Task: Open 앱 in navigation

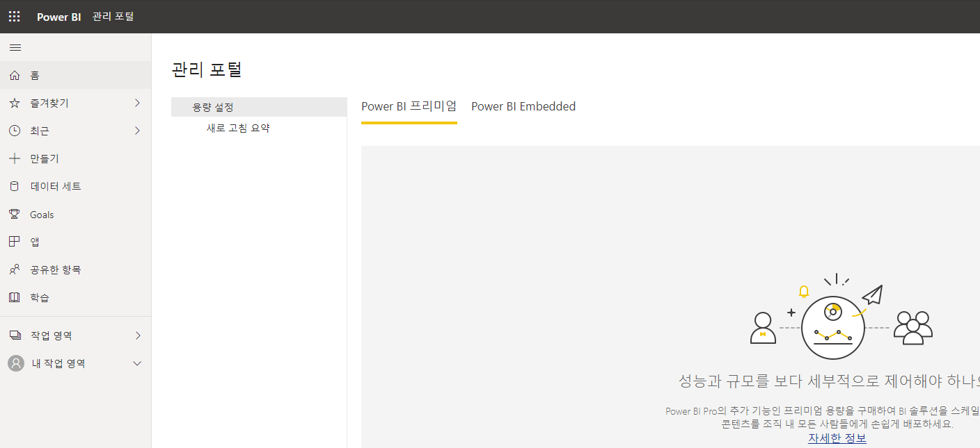Action: [75, 242]
